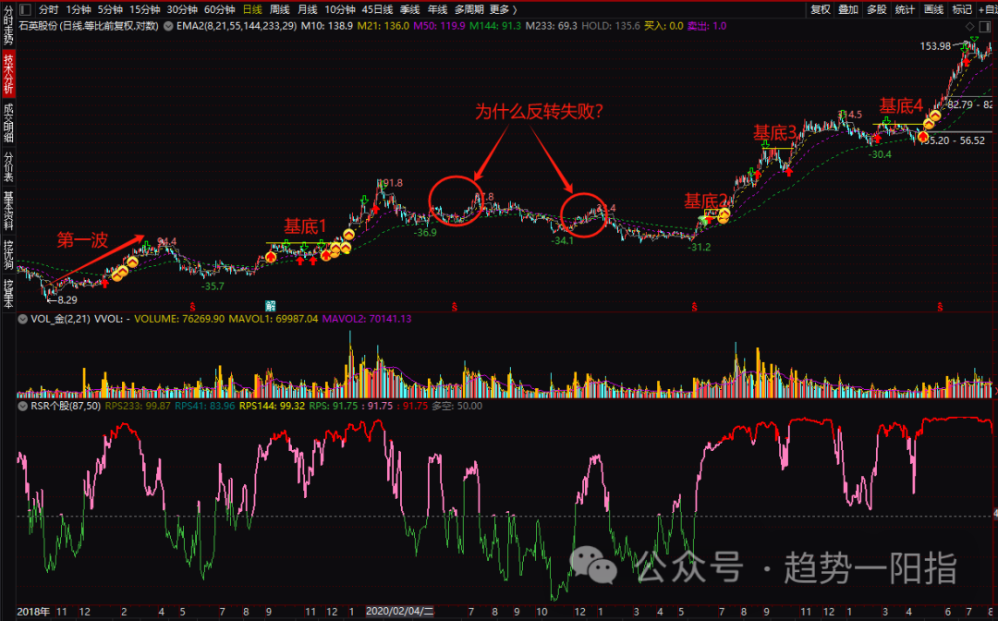Click the MAVOL1: 69987.04 value
The width and height of the screenshot is (998, 621).
click(273, 319)
